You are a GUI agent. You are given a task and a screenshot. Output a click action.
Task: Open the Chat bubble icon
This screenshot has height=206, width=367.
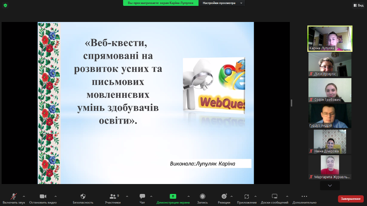click(x=142, y=197)
